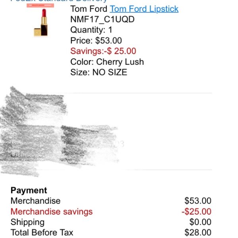Click the red lipstick product thumbnail
The image size is (238, 238).
click(x=41, y=22)
